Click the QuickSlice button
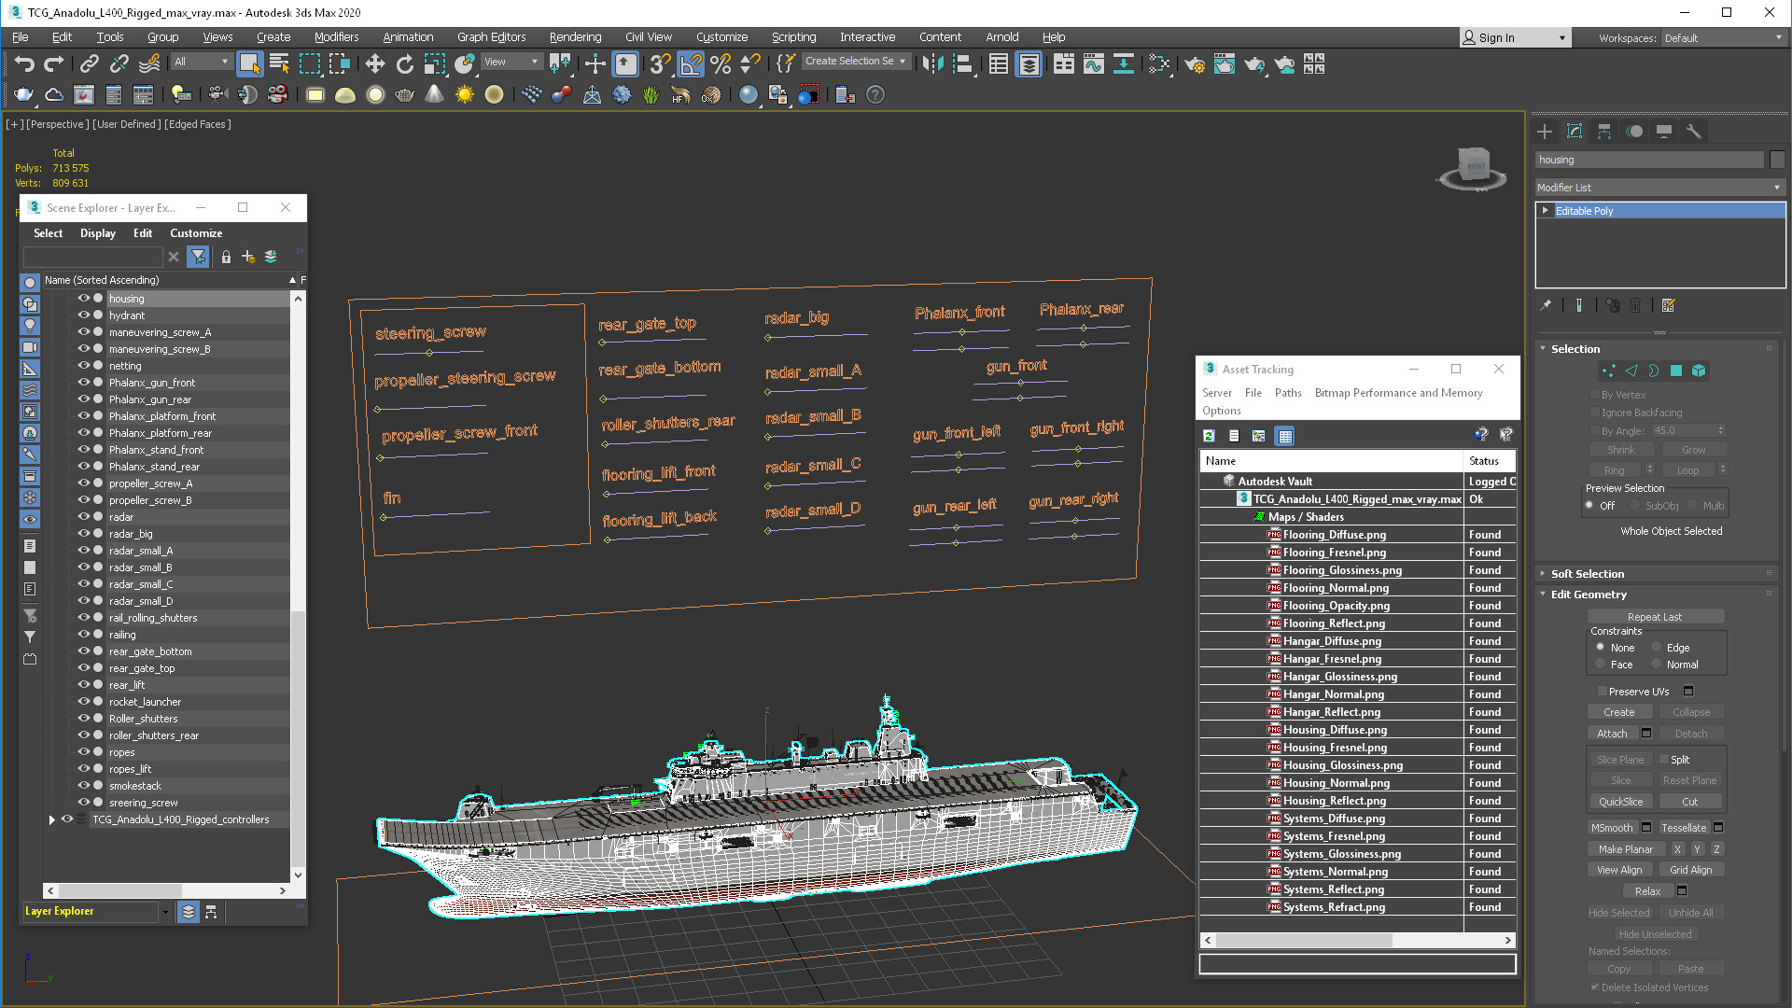The height and width of the screenshot is (1008, 1792). [x=1621, y=802]
